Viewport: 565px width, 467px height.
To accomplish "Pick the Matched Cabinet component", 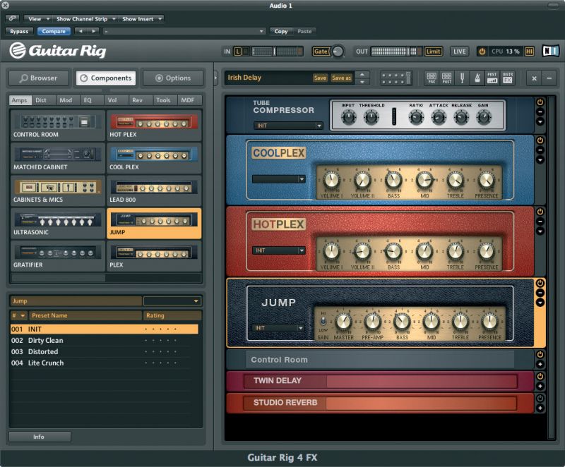I will tap(58, 158).
